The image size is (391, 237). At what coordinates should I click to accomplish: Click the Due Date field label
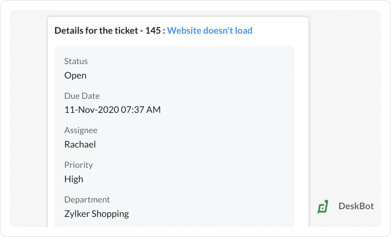[82, 96]
